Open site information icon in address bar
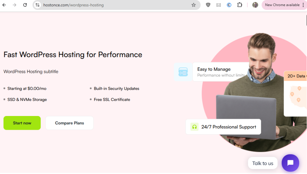 (x=37, y=5)
